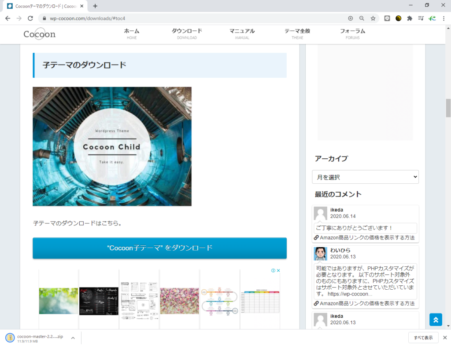Viewport: 451px width, 346px height.
Task: Select the Cocoonテーマのダウンロード browser tab
Action: [46, 6]
